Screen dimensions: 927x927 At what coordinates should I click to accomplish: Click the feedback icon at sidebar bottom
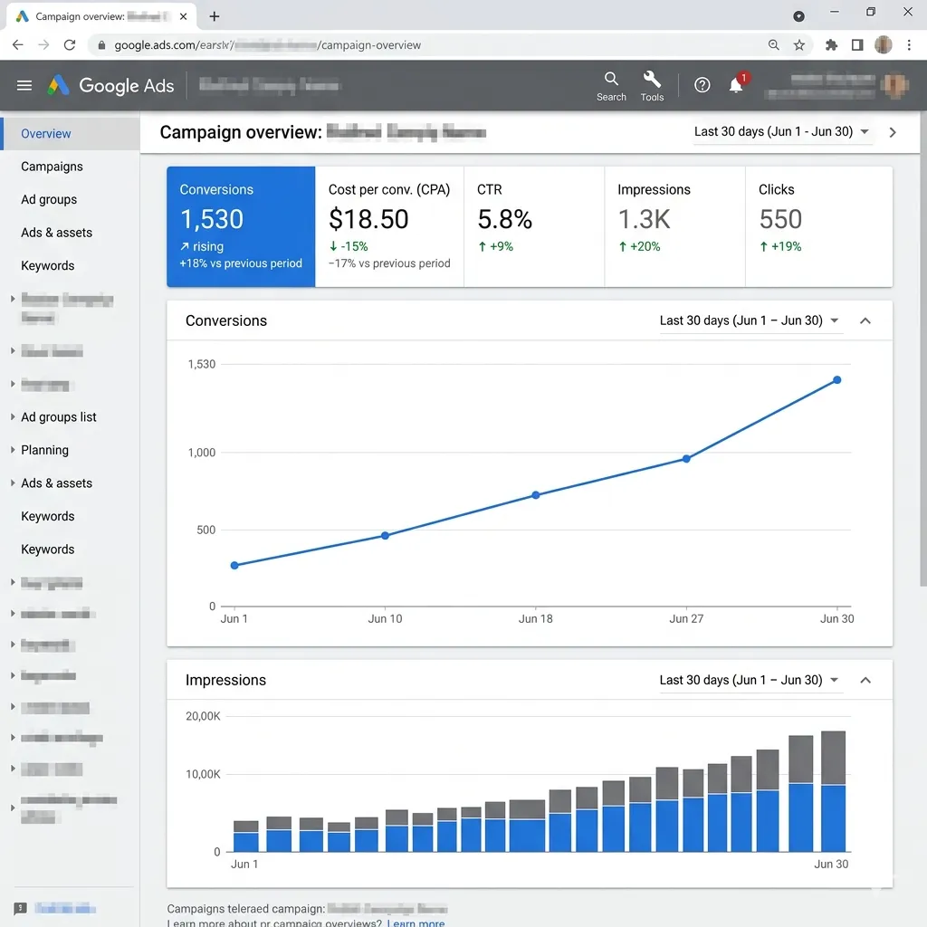point(20,908)
